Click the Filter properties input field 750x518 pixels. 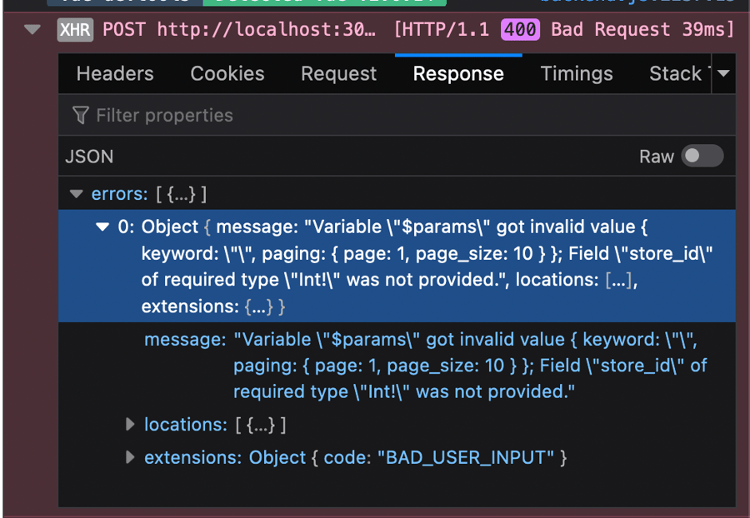397,115
